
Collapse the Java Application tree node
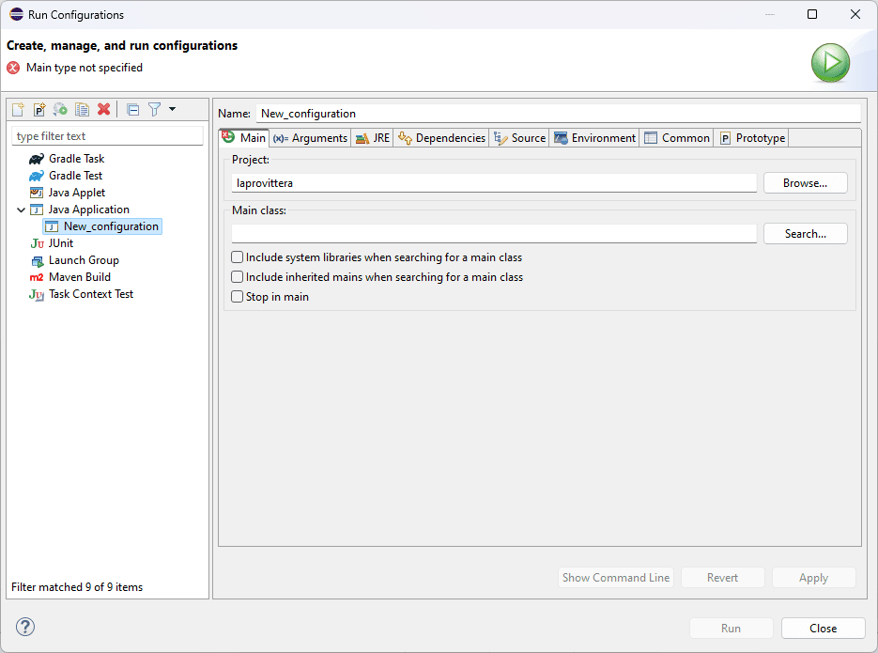coord(22,210)
